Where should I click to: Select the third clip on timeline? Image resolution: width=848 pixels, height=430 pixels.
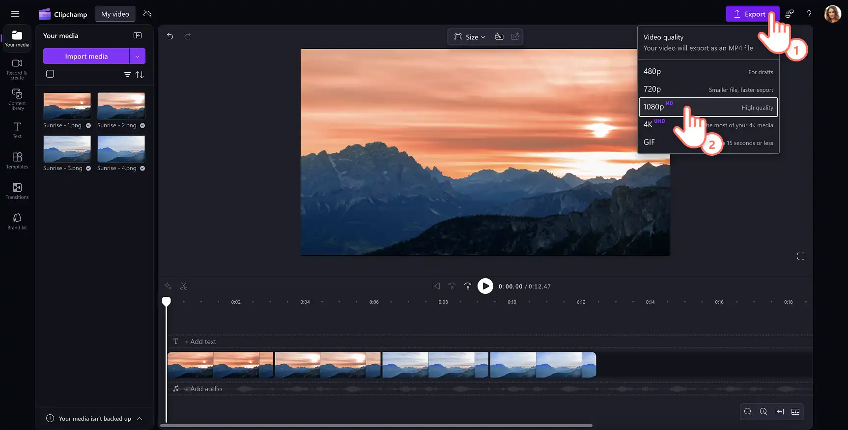pos(435,365)
